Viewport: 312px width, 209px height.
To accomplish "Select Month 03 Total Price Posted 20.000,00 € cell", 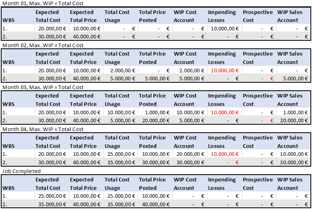I will [154, 120].
